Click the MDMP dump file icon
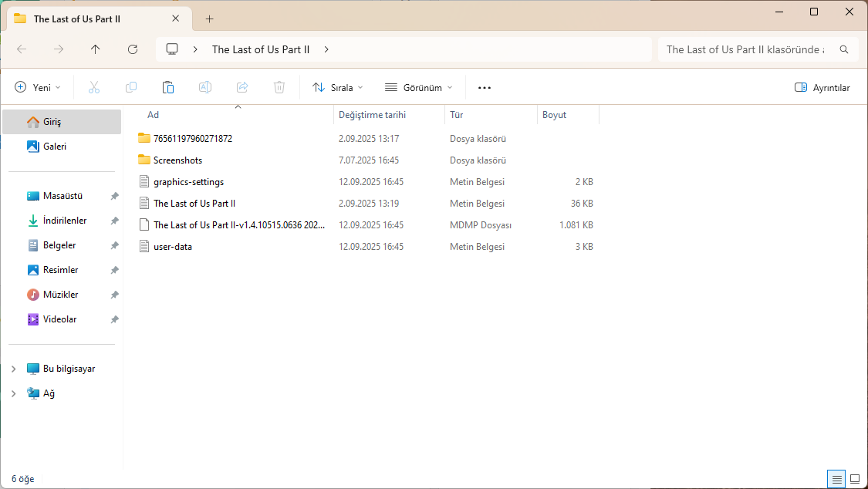Image resolution: width=868 pixels, height=489 pixels. (144, 224)
